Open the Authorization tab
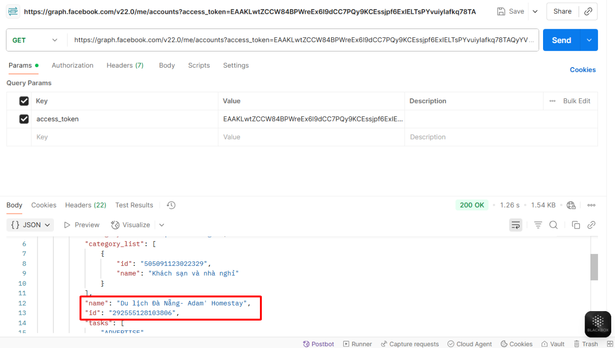The width and height of the screenshot is (615, 348). (72, 65)
